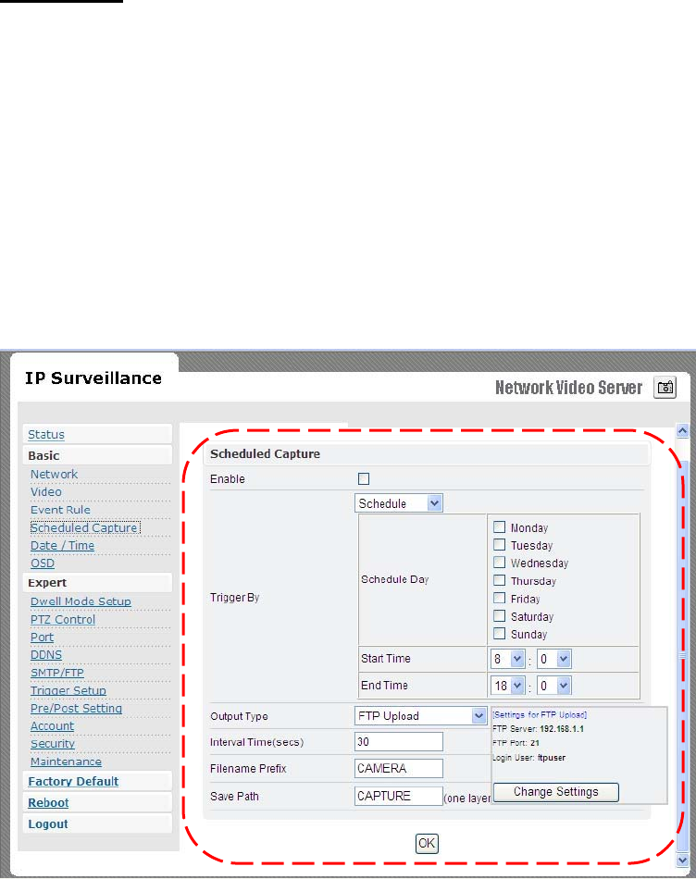Click the scrollbar up arrow
The height and width of the screenshot is (879, 696).
(x=682, y=430)
